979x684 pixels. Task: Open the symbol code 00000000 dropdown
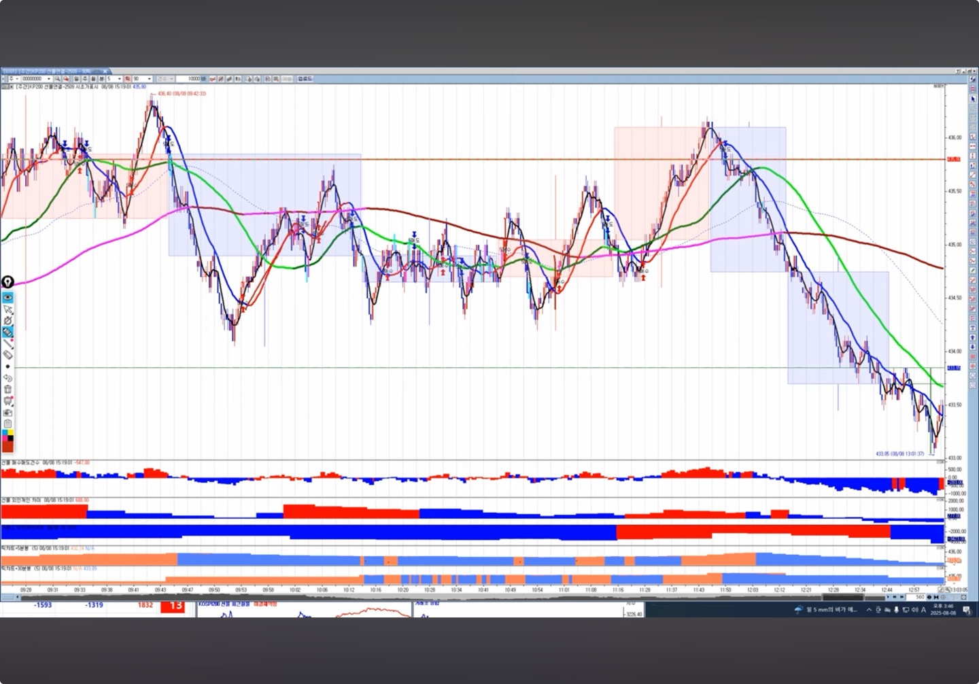tap(49, 79)
